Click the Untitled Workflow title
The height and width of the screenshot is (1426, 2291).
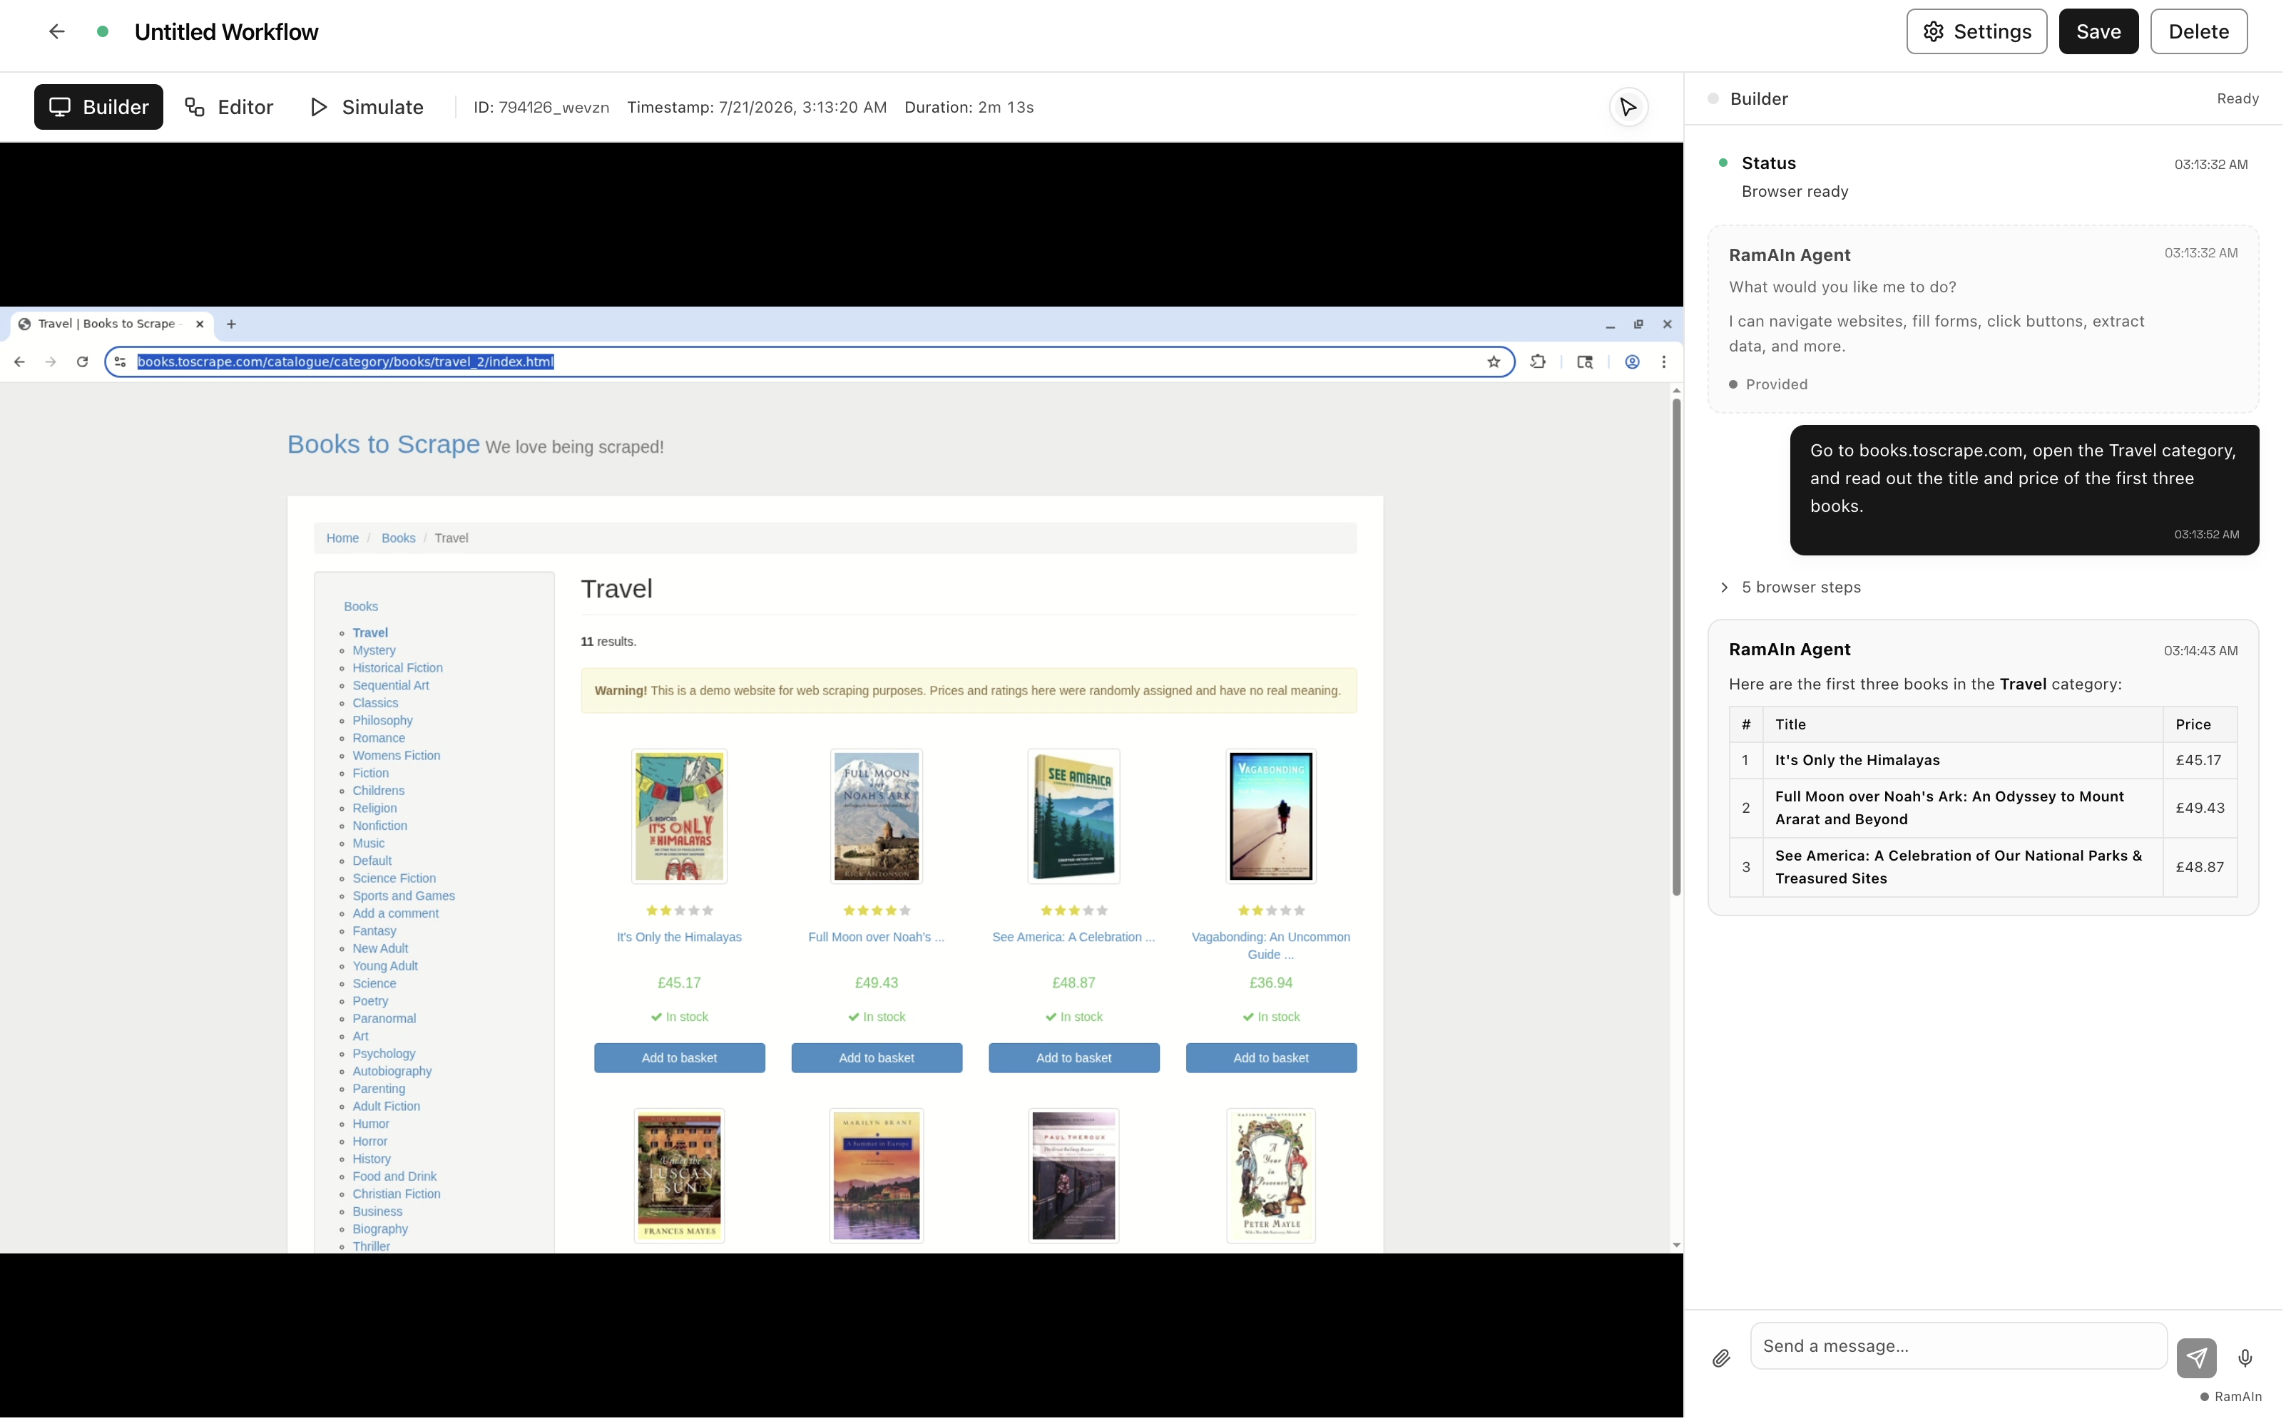coord(228,32)
